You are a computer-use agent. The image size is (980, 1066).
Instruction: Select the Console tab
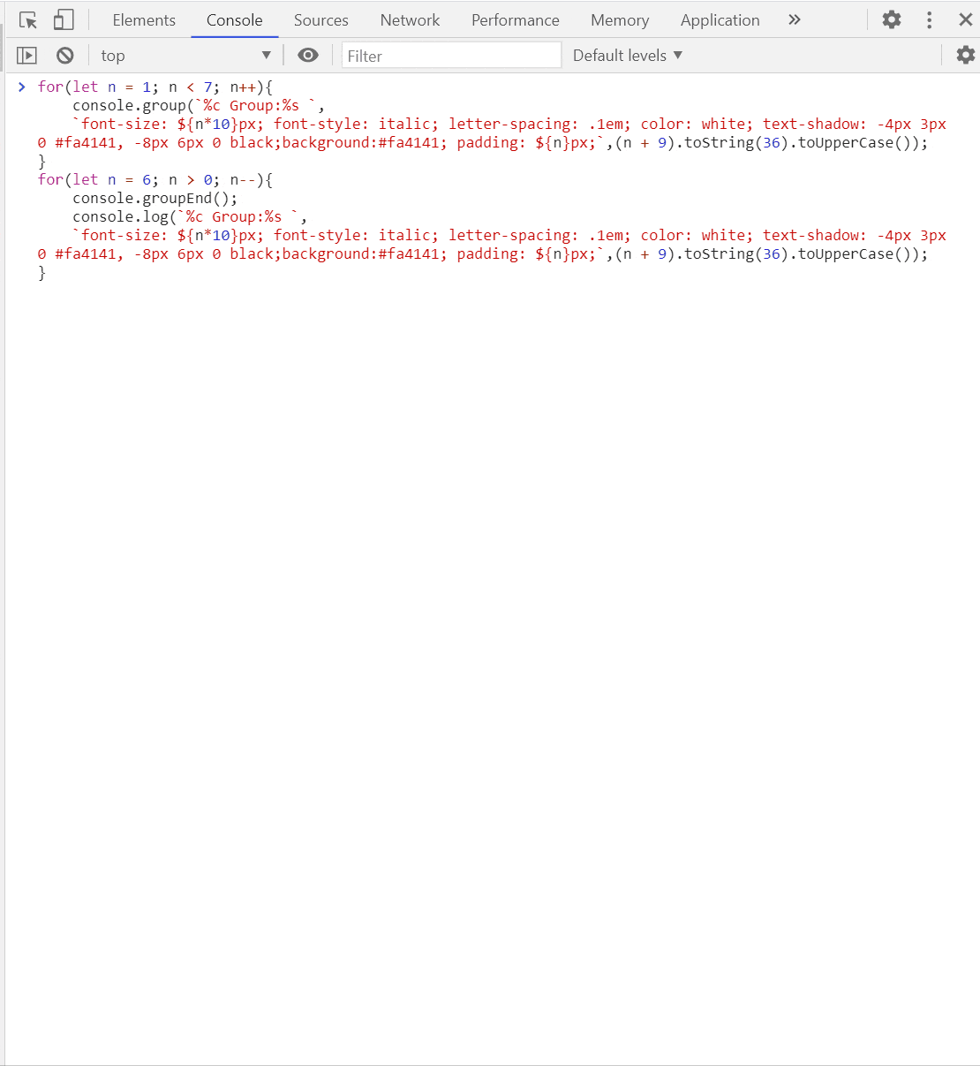click(235, 19)
